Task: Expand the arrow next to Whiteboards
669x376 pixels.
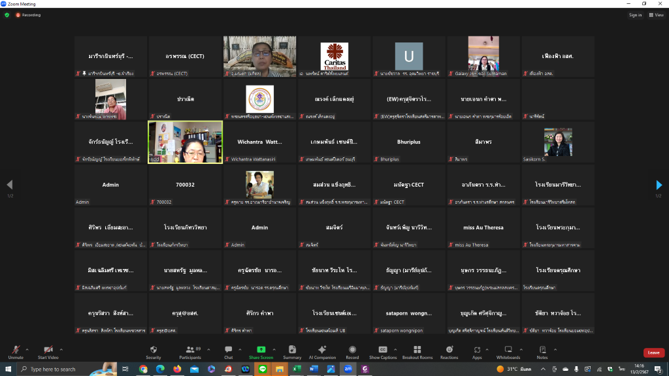Action: pos(521,350)
